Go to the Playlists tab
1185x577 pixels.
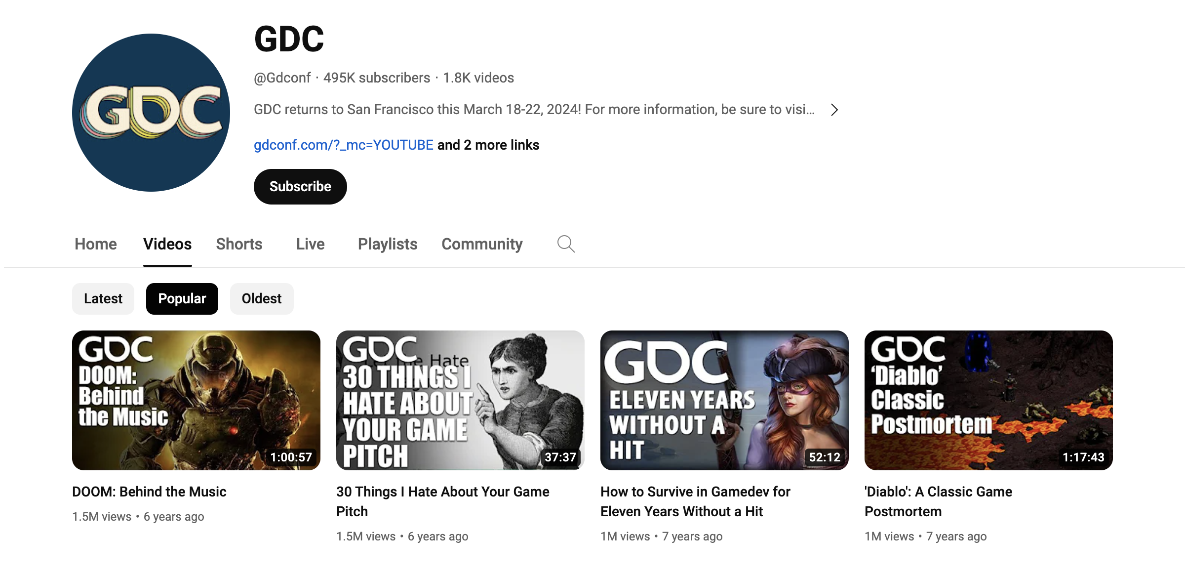click(x=388, y=244)
